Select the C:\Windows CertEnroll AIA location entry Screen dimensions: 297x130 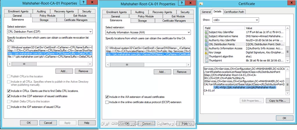(148, 49)
